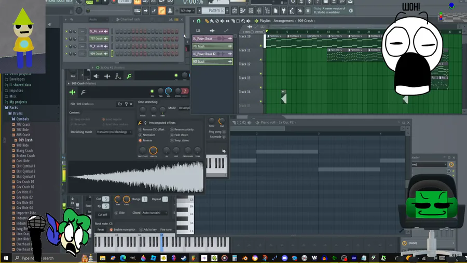Select 707 Crash in the Playlist picker
The height and width of the screenshot is (263, 467).
pyautogui.click(x=212, y=46)
